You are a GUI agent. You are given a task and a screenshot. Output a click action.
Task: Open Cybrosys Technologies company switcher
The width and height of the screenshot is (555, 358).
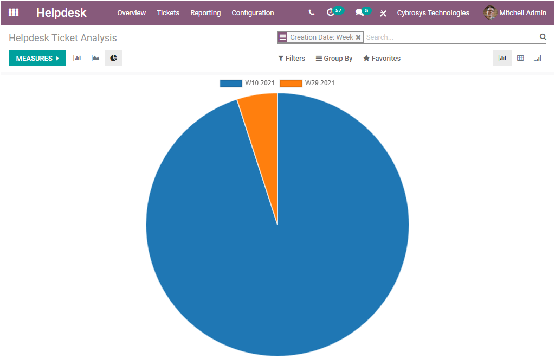(433, 13)
